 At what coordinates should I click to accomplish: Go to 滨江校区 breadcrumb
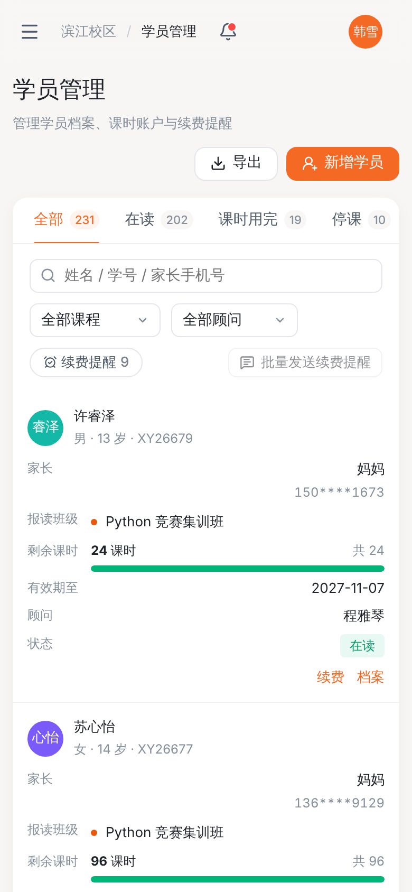(88, 32)
